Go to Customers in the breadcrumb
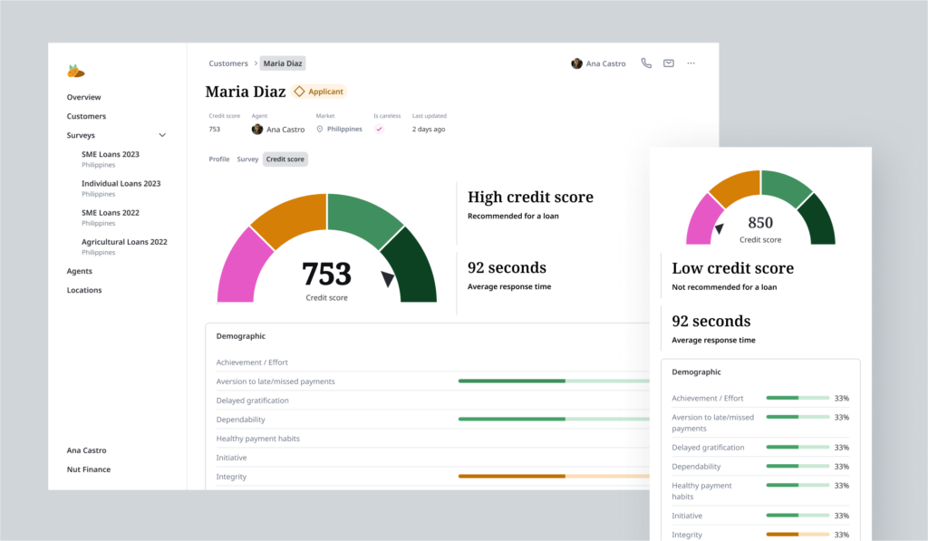Image resolution: width=928 pixels, height=541 pixels. tap(228, 63)
